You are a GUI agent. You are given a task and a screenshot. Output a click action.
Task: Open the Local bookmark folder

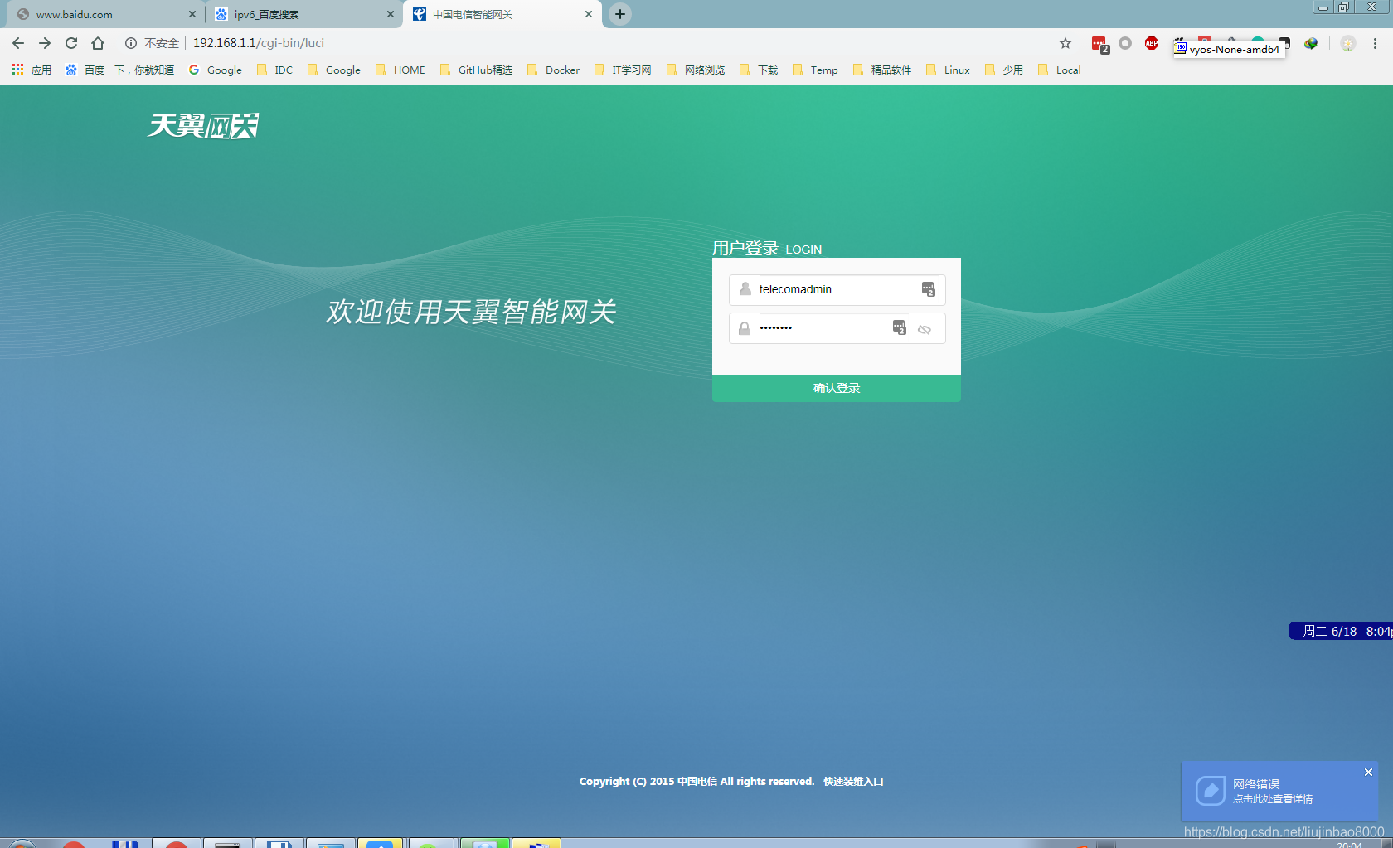coord(1060,70)
